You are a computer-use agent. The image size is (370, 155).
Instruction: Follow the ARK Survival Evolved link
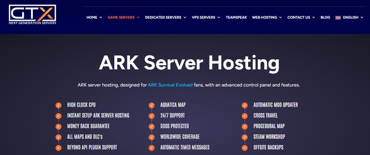[170, 85]
